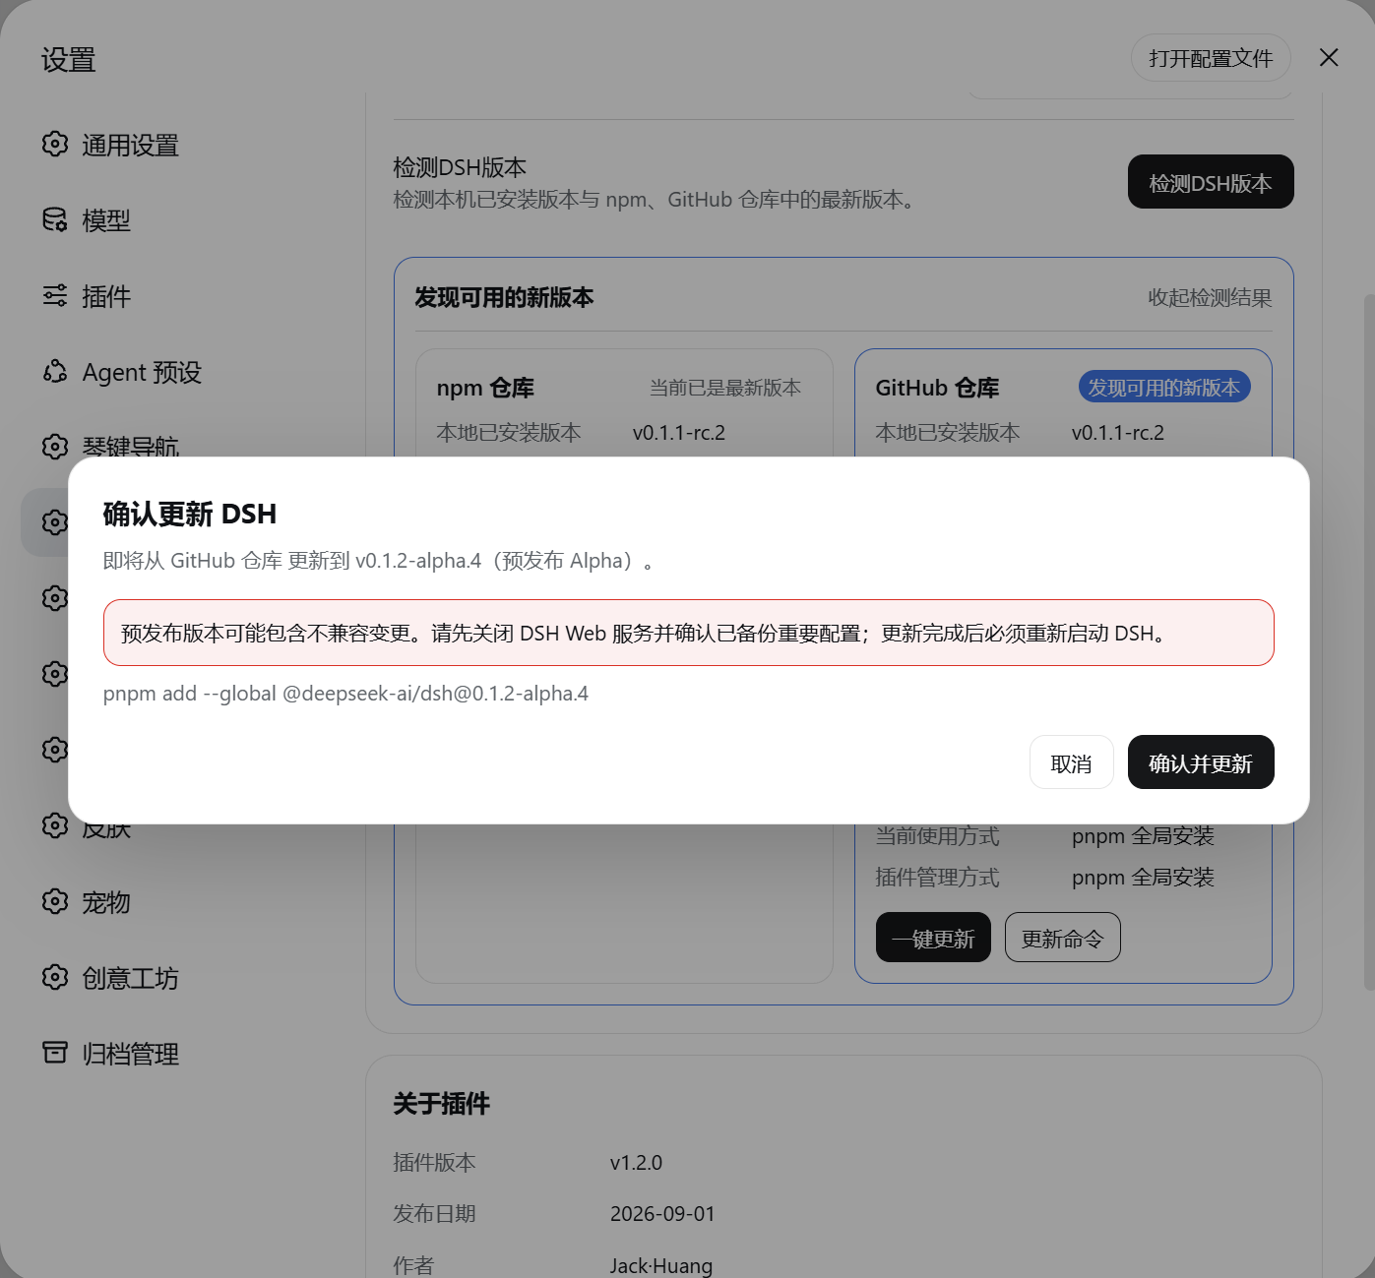
Task: Click the red prerelease warning message
Action: [689, 633]
